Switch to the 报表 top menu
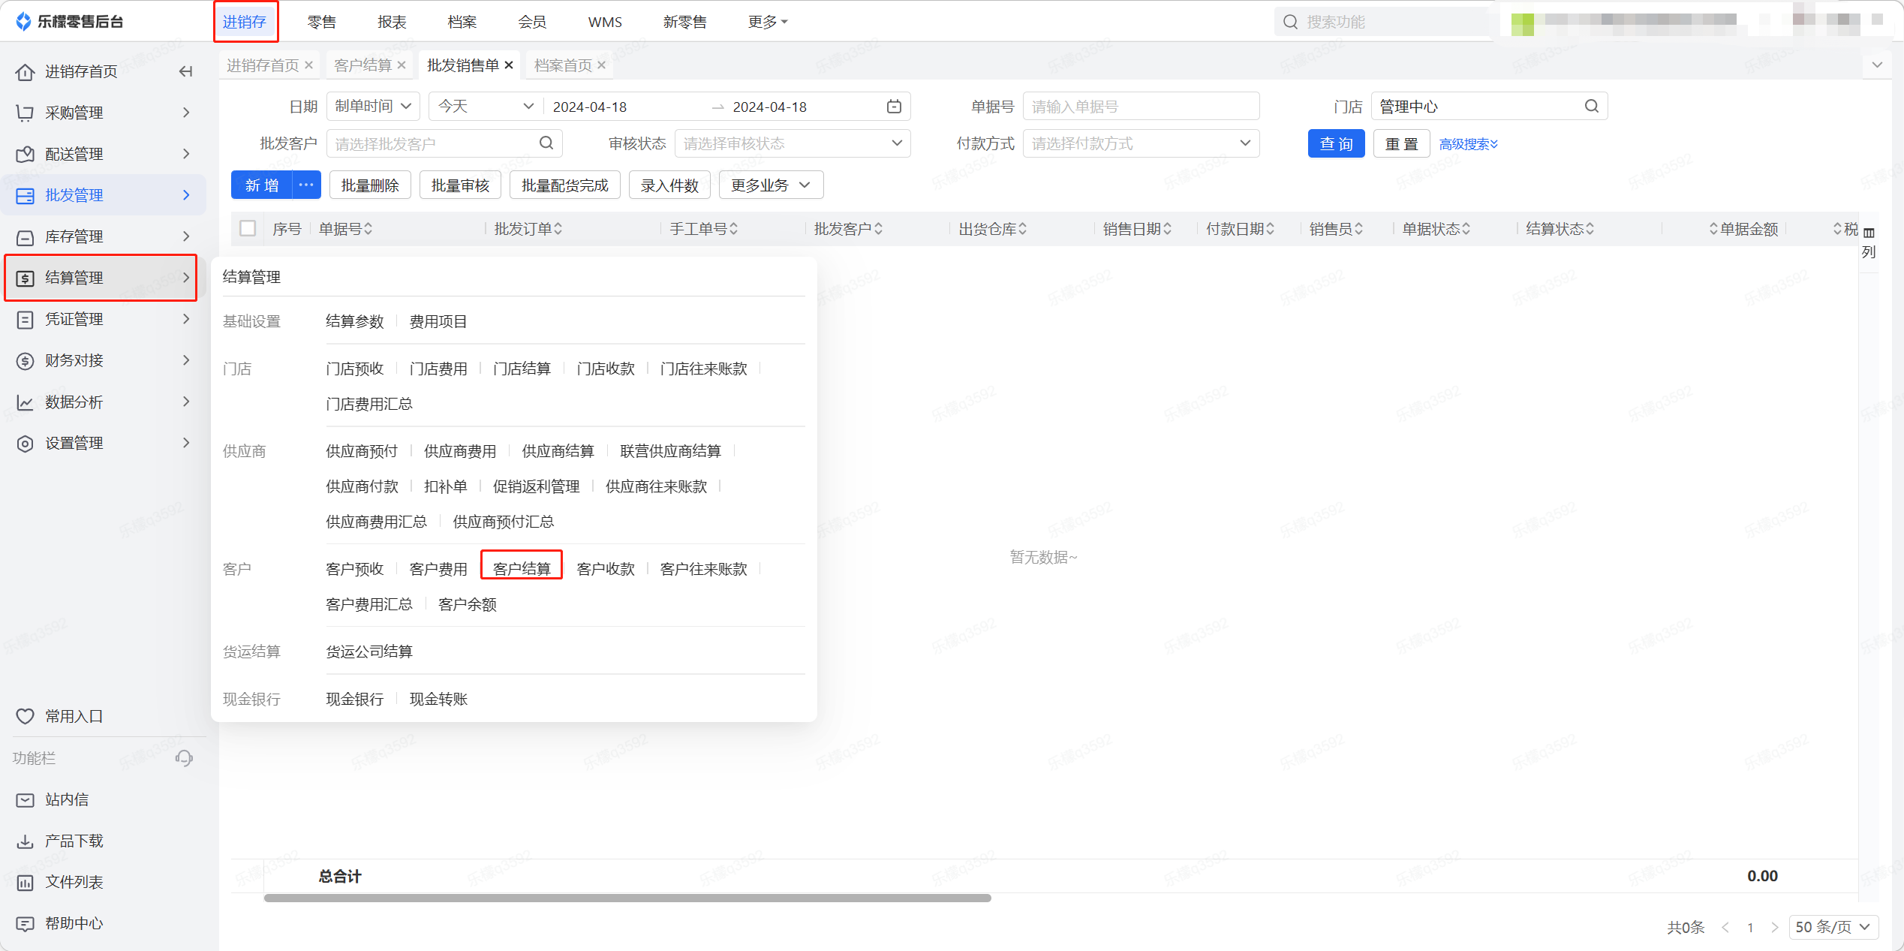Image resolution: width=1904 pixels, height=951 pixels. [x=392, y=22]
